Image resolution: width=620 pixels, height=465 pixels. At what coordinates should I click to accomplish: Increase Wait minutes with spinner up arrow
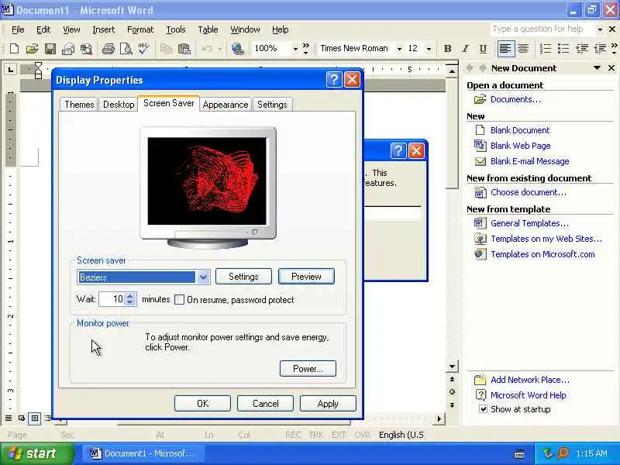point(130,296)
